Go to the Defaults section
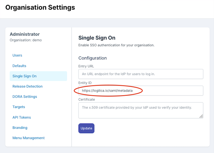The image size is (214, 153). (x=19, y=66)
